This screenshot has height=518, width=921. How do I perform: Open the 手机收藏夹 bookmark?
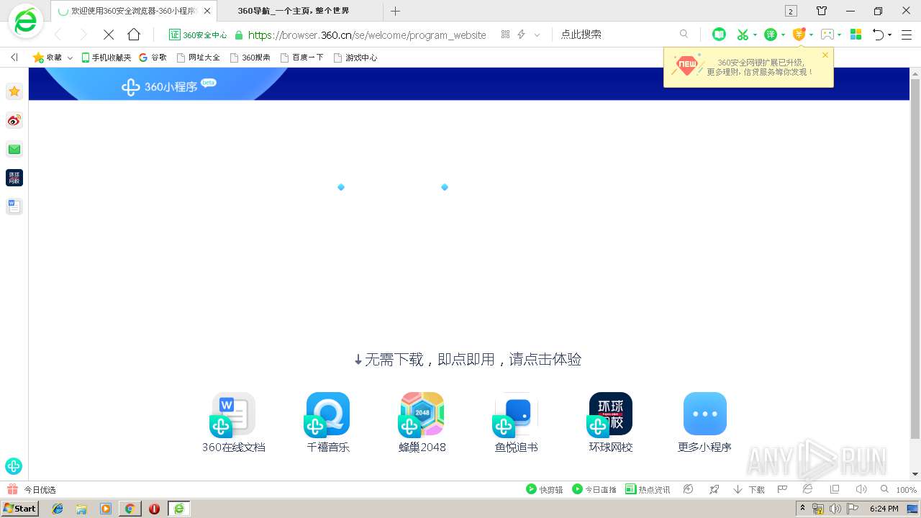pos(106,58)
